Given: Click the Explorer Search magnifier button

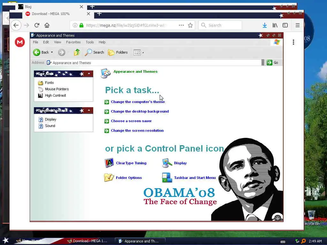Looking at the screenshot, I should [94, 52].
